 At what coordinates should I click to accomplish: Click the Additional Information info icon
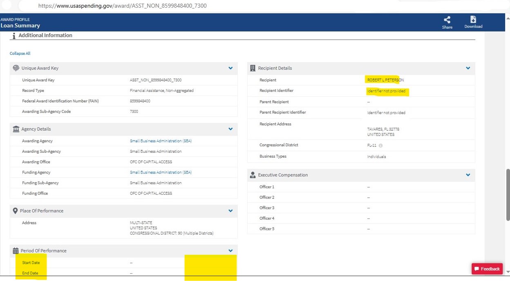point(14,36)
